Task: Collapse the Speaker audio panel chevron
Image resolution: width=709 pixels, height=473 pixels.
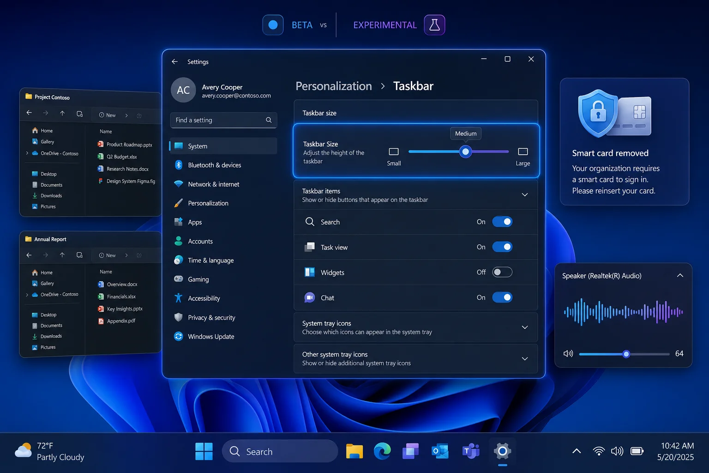Action: (680, 275)
